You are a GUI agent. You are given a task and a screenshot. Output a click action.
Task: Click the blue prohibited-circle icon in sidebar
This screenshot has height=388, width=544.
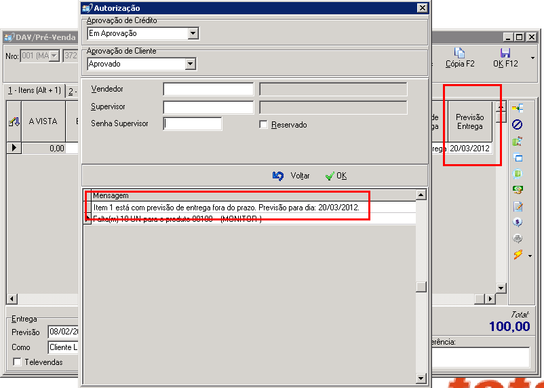click(x=517, y=125)
